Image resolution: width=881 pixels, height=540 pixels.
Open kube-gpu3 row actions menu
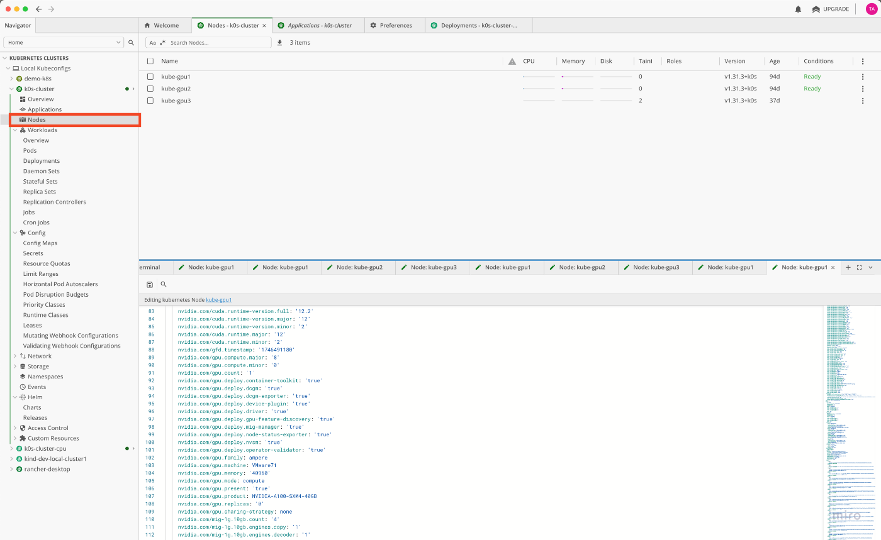click(x=863, y=101)
